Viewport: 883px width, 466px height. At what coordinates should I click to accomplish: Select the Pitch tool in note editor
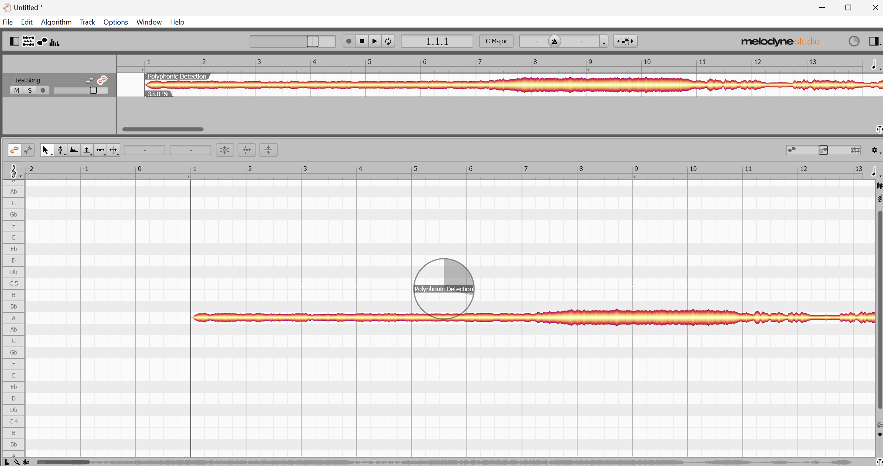[x=60, y=150]
